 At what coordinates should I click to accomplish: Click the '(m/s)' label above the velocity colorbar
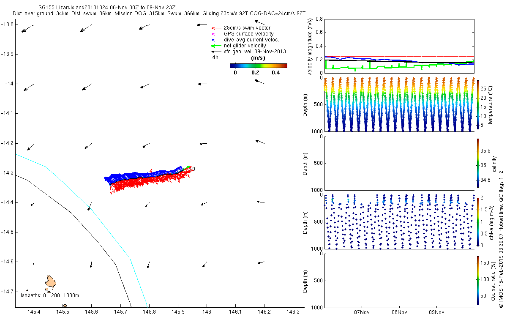coord(258,58)
